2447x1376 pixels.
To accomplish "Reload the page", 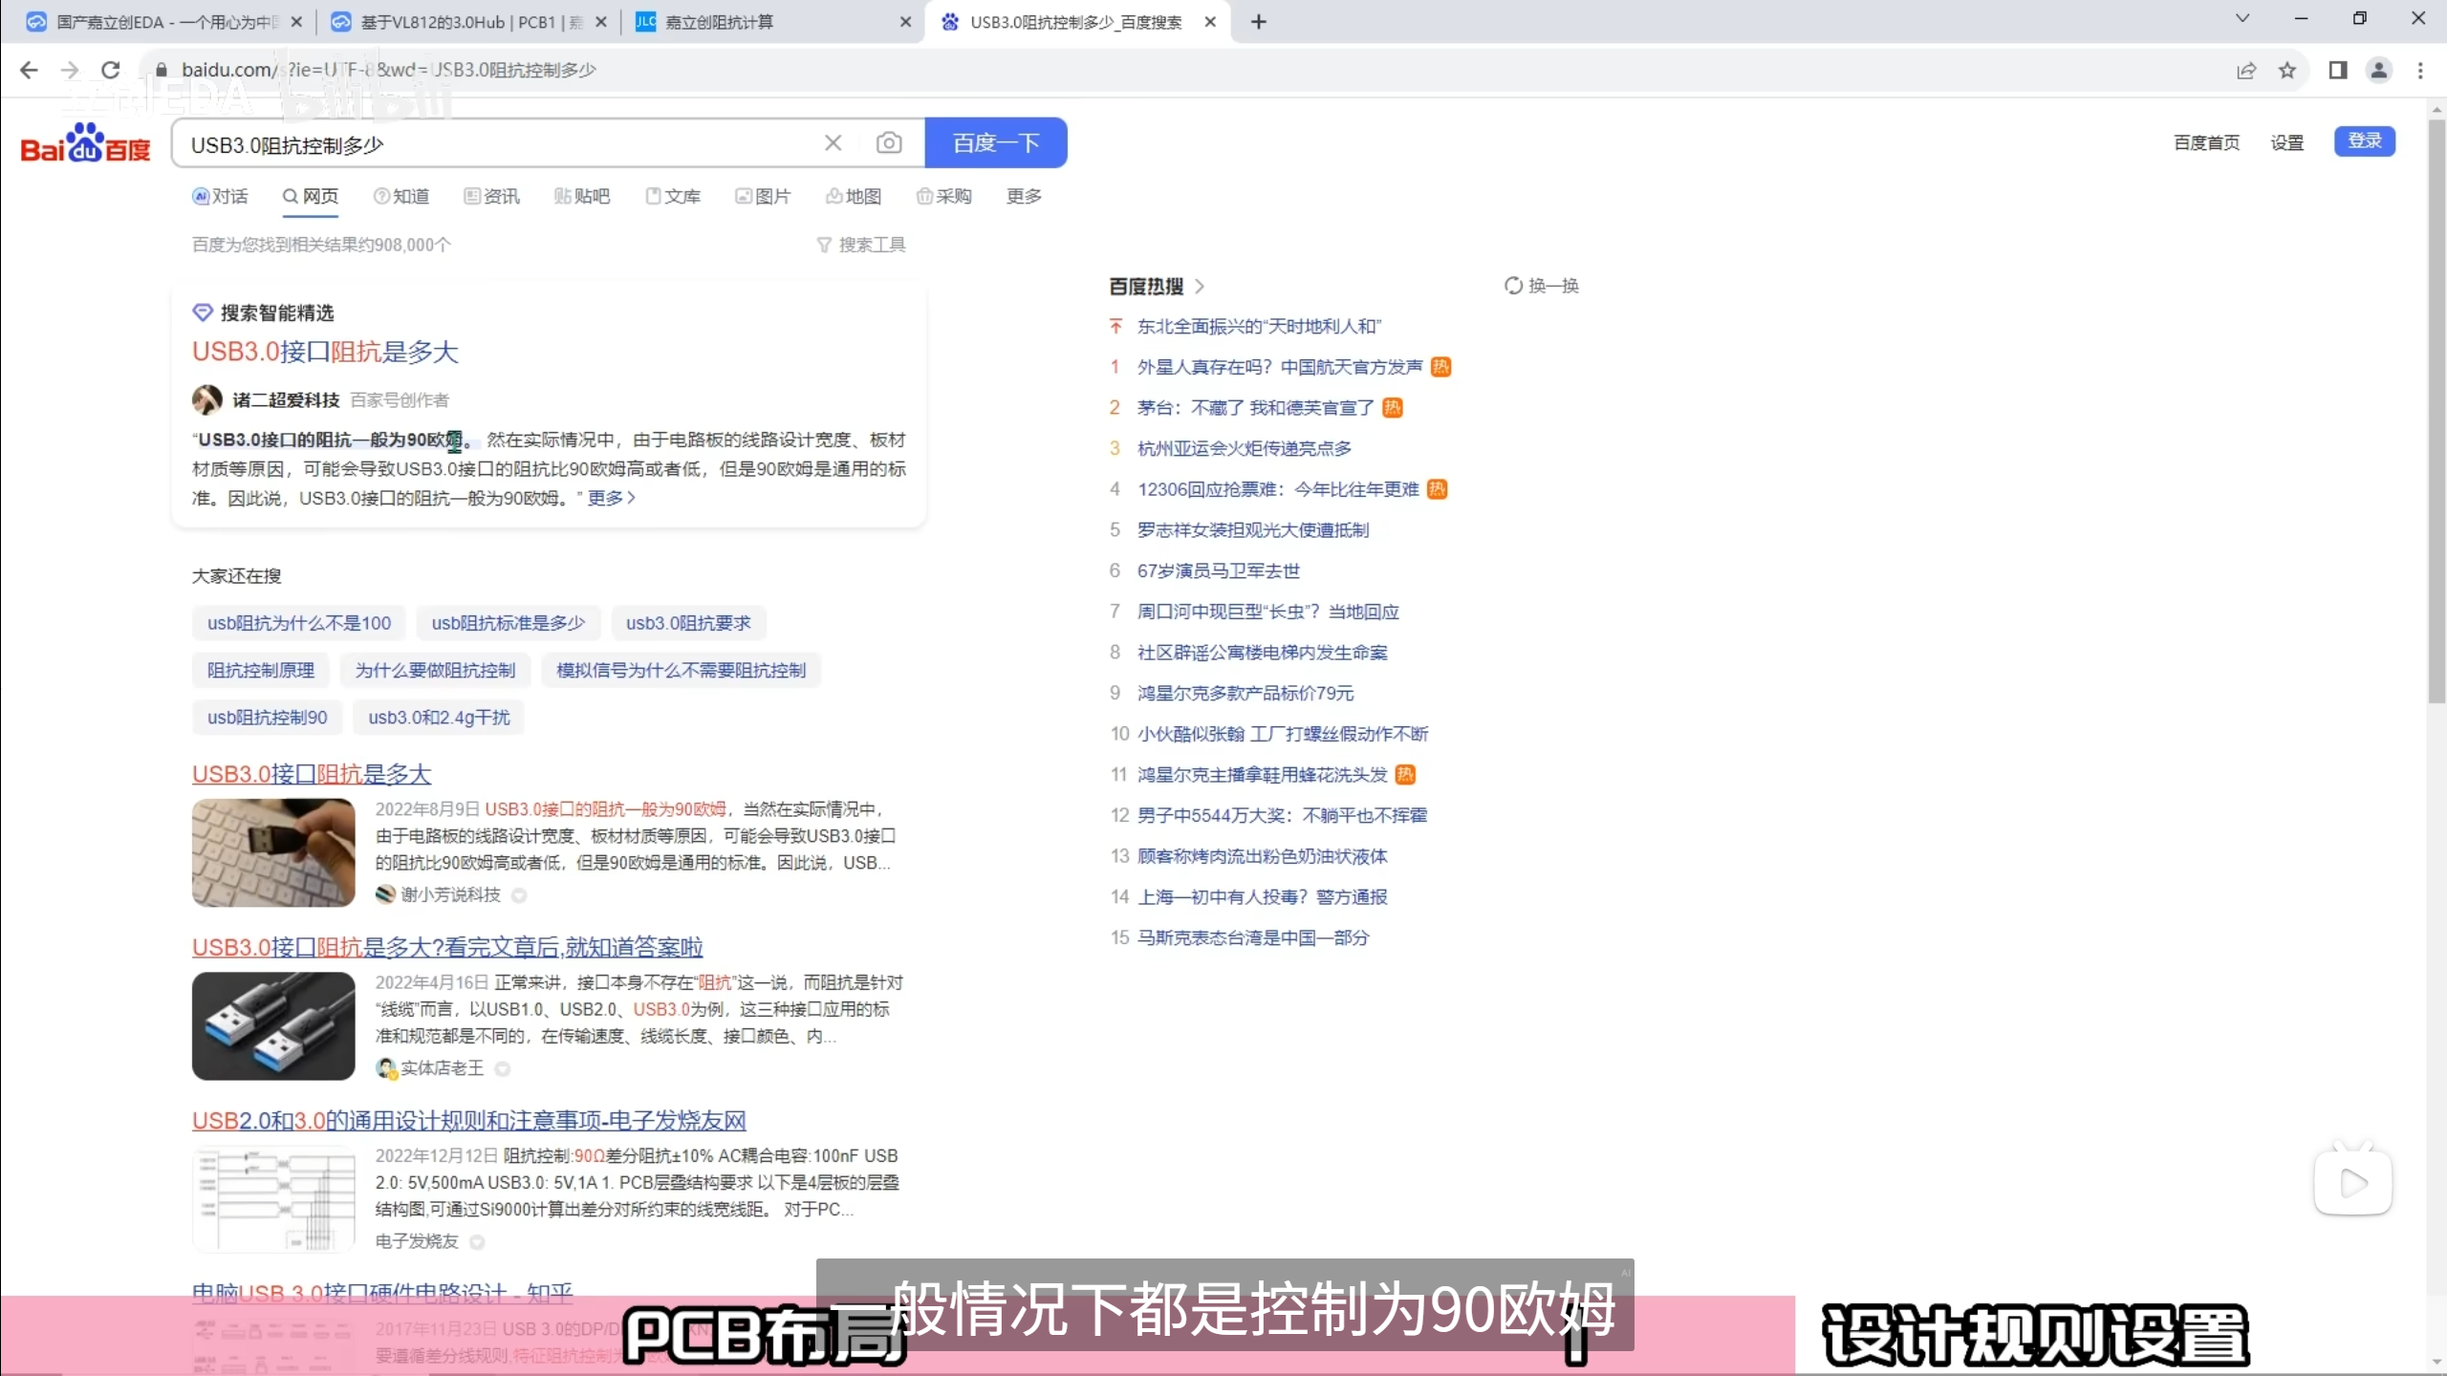I will [111, 70].
